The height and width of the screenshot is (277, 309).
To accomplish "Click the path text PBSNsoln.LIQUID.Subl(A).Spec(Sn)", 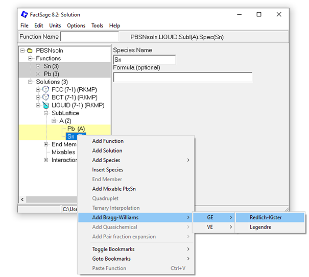I will pos(177,37).
